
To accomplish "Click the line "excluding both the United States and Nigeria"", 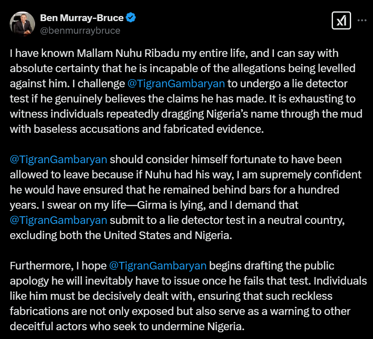I will tap(121, 235).
